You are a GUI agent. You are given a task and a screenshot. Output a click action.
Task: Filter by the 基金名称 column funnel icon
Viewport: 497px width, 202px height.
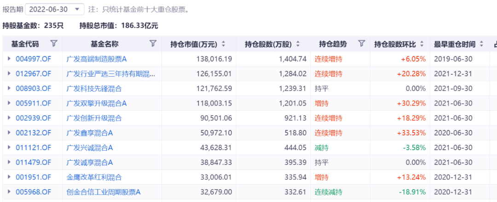(x=153, y=44)
